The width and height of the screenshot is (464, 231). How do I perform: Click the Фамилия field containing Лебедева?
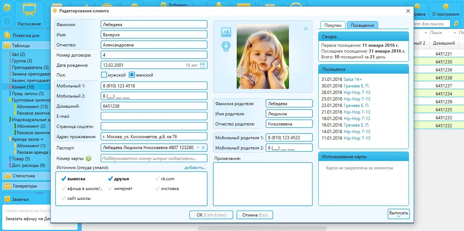pos(154,25)
